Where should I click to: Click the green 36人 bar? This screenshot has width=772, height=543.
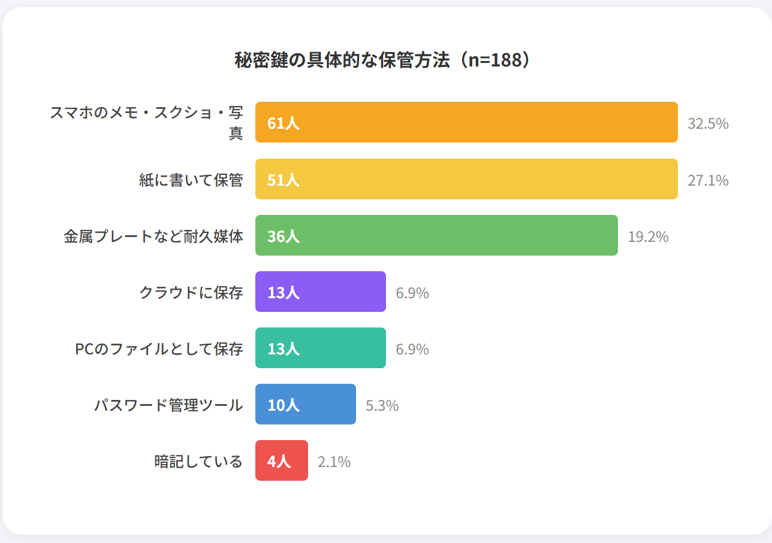coord(436,235)
